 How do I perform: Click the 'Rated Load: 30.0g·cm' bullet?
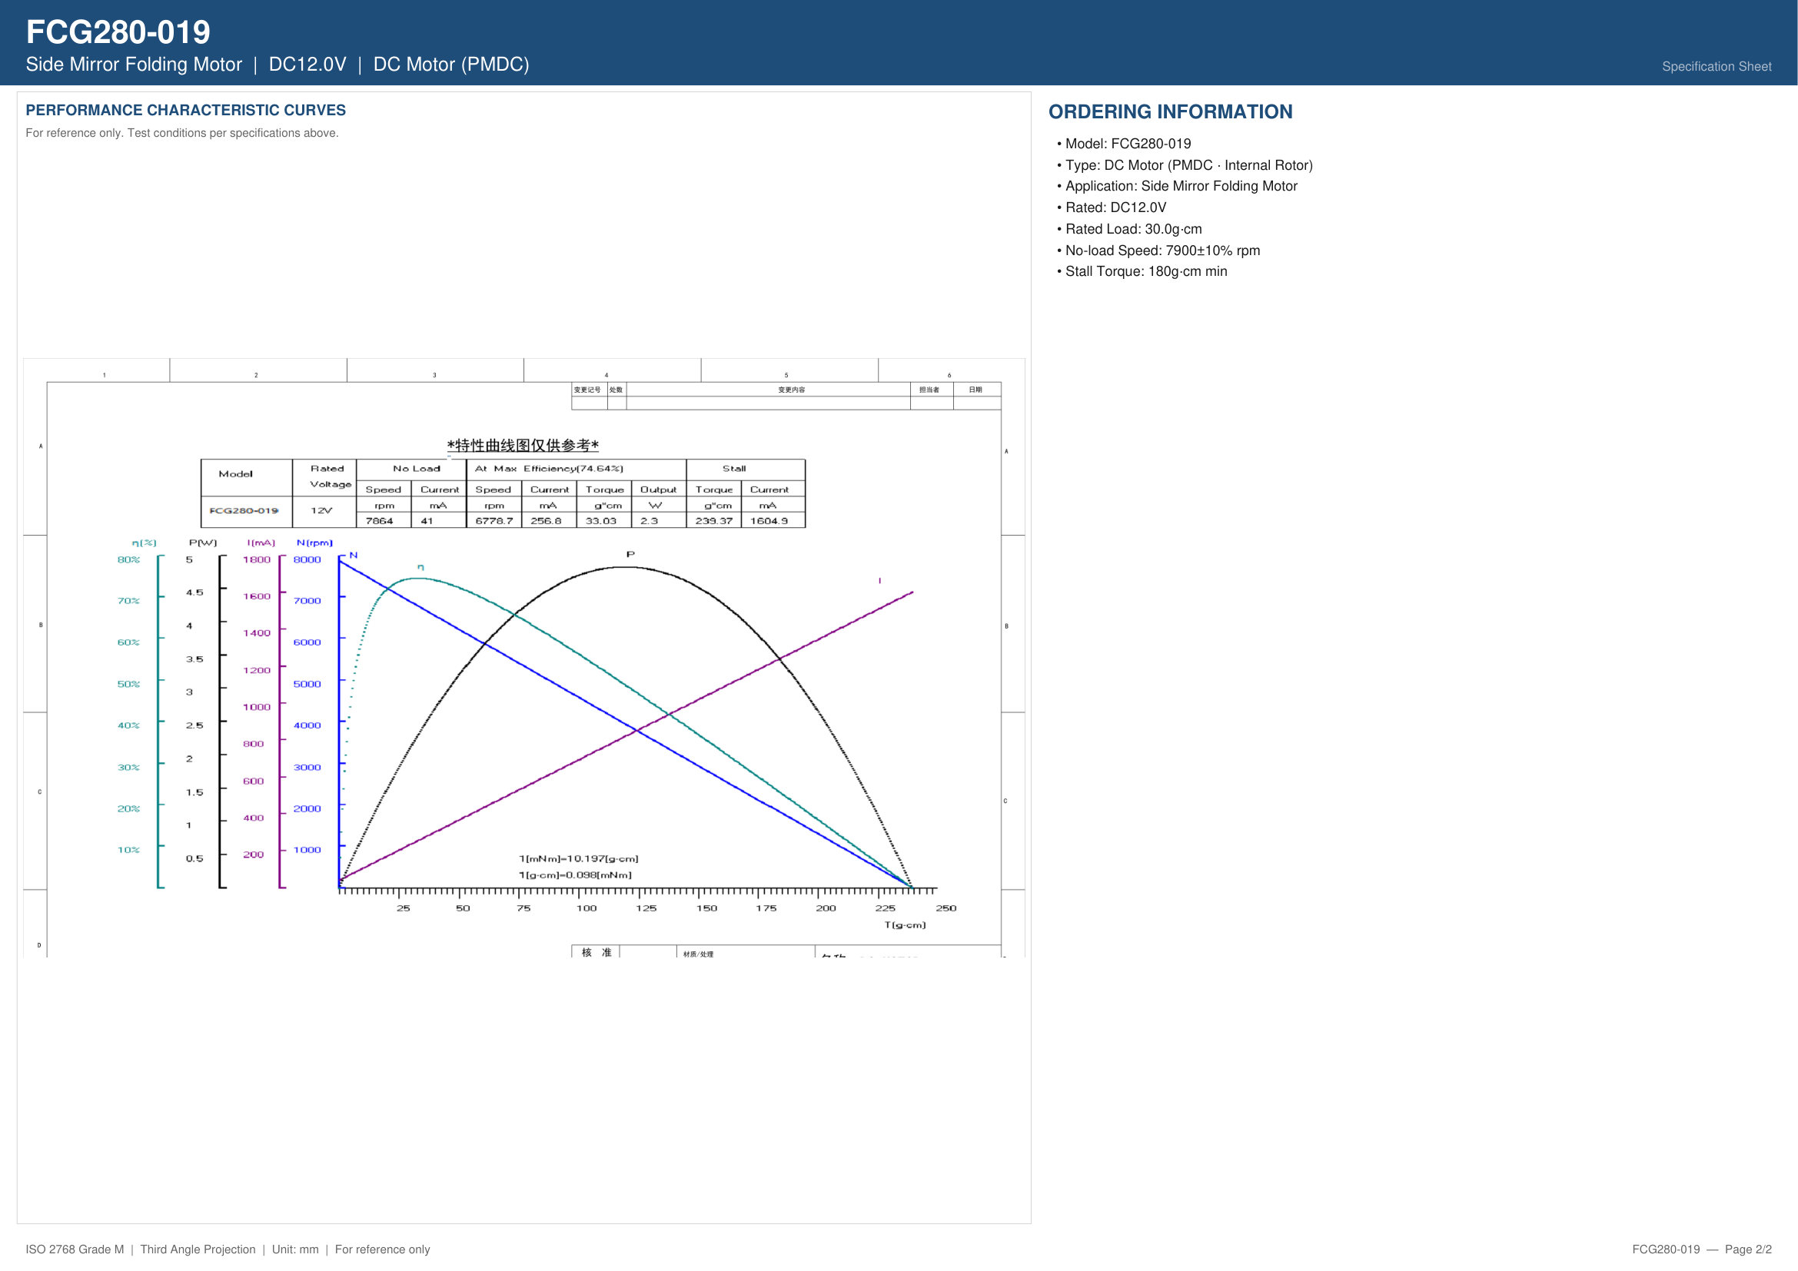1129,229
